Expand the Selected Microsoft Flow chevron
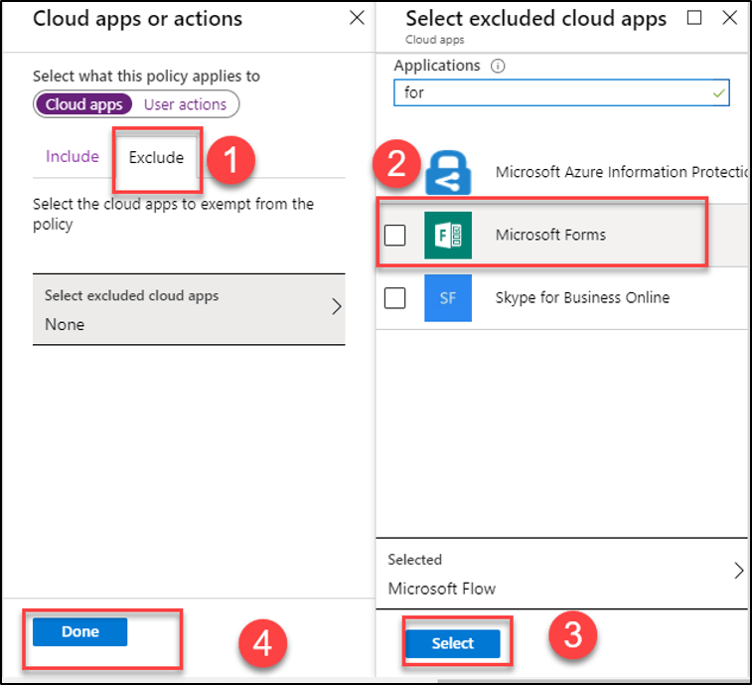Image resolution: width=752 pixels, height=685 pixels. click(738, 571)
